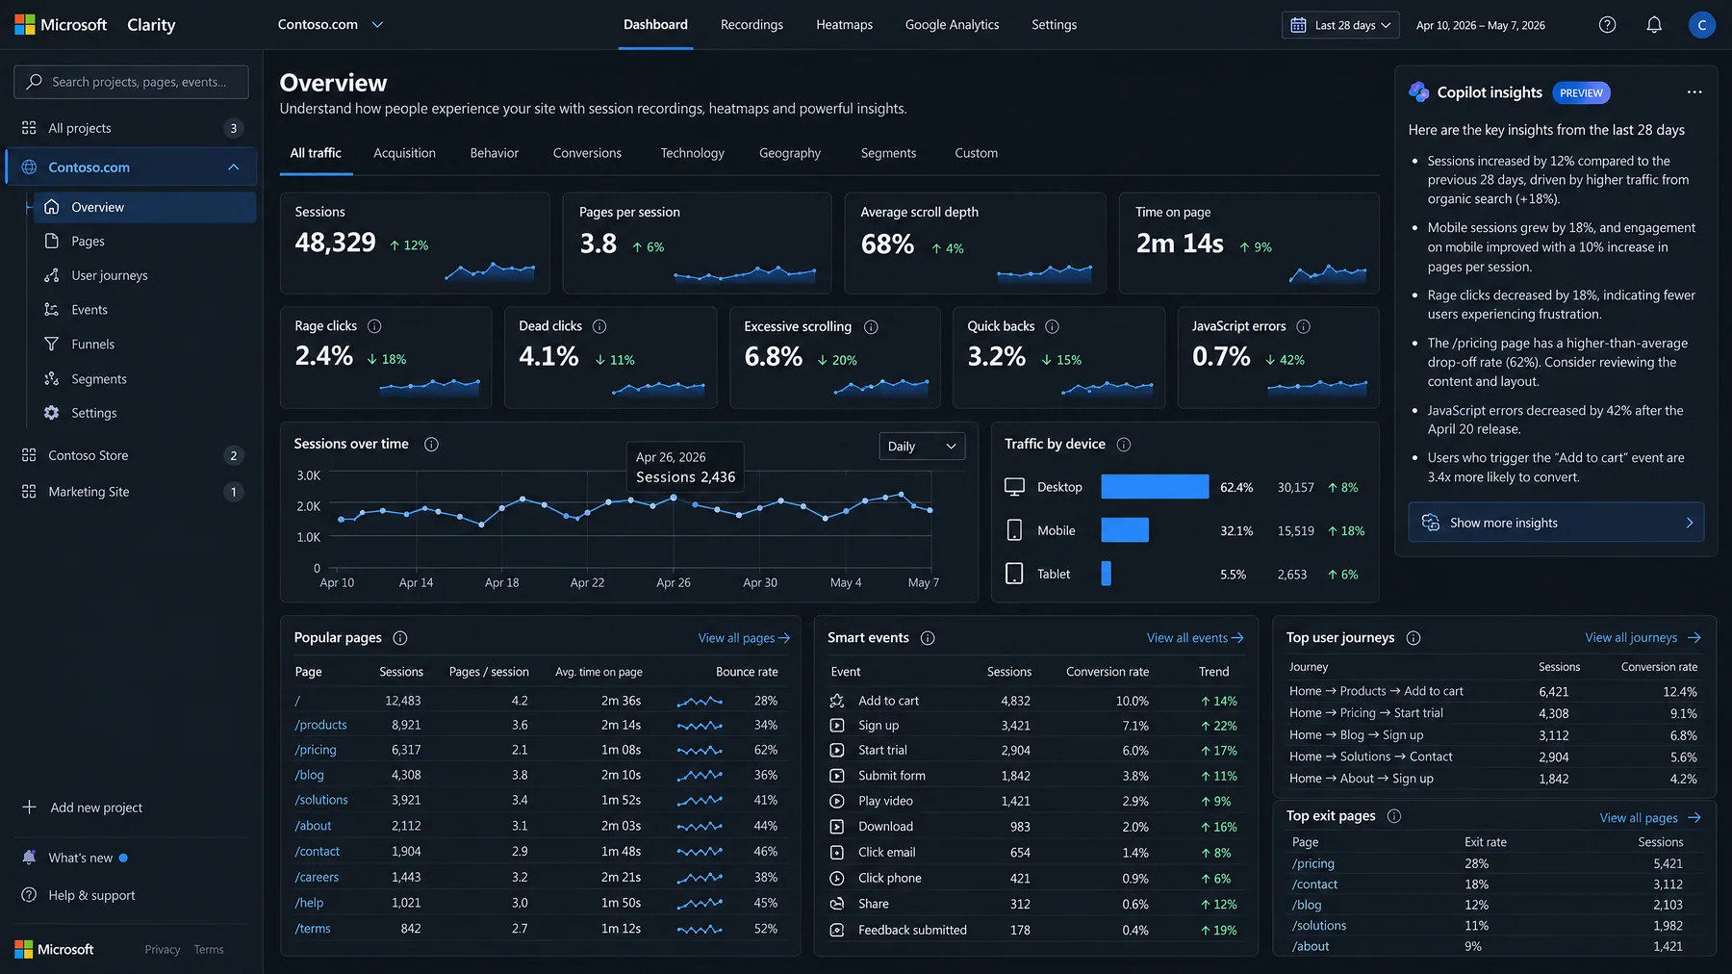
Task: Show info for Excessive scrolling
Action: click(x=871, y=327)
